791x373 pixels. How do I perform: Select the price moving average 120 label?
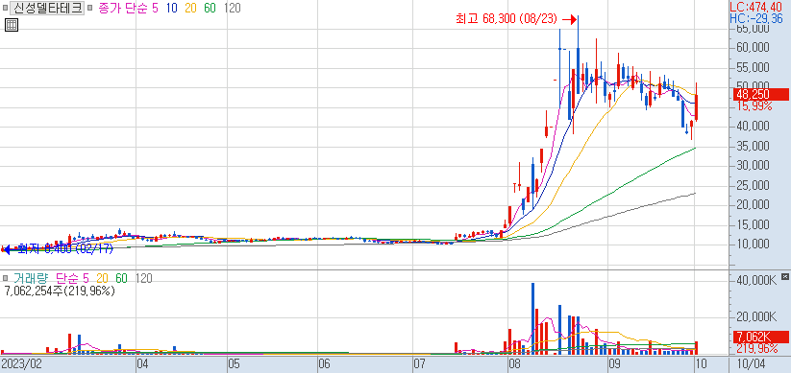232,8
